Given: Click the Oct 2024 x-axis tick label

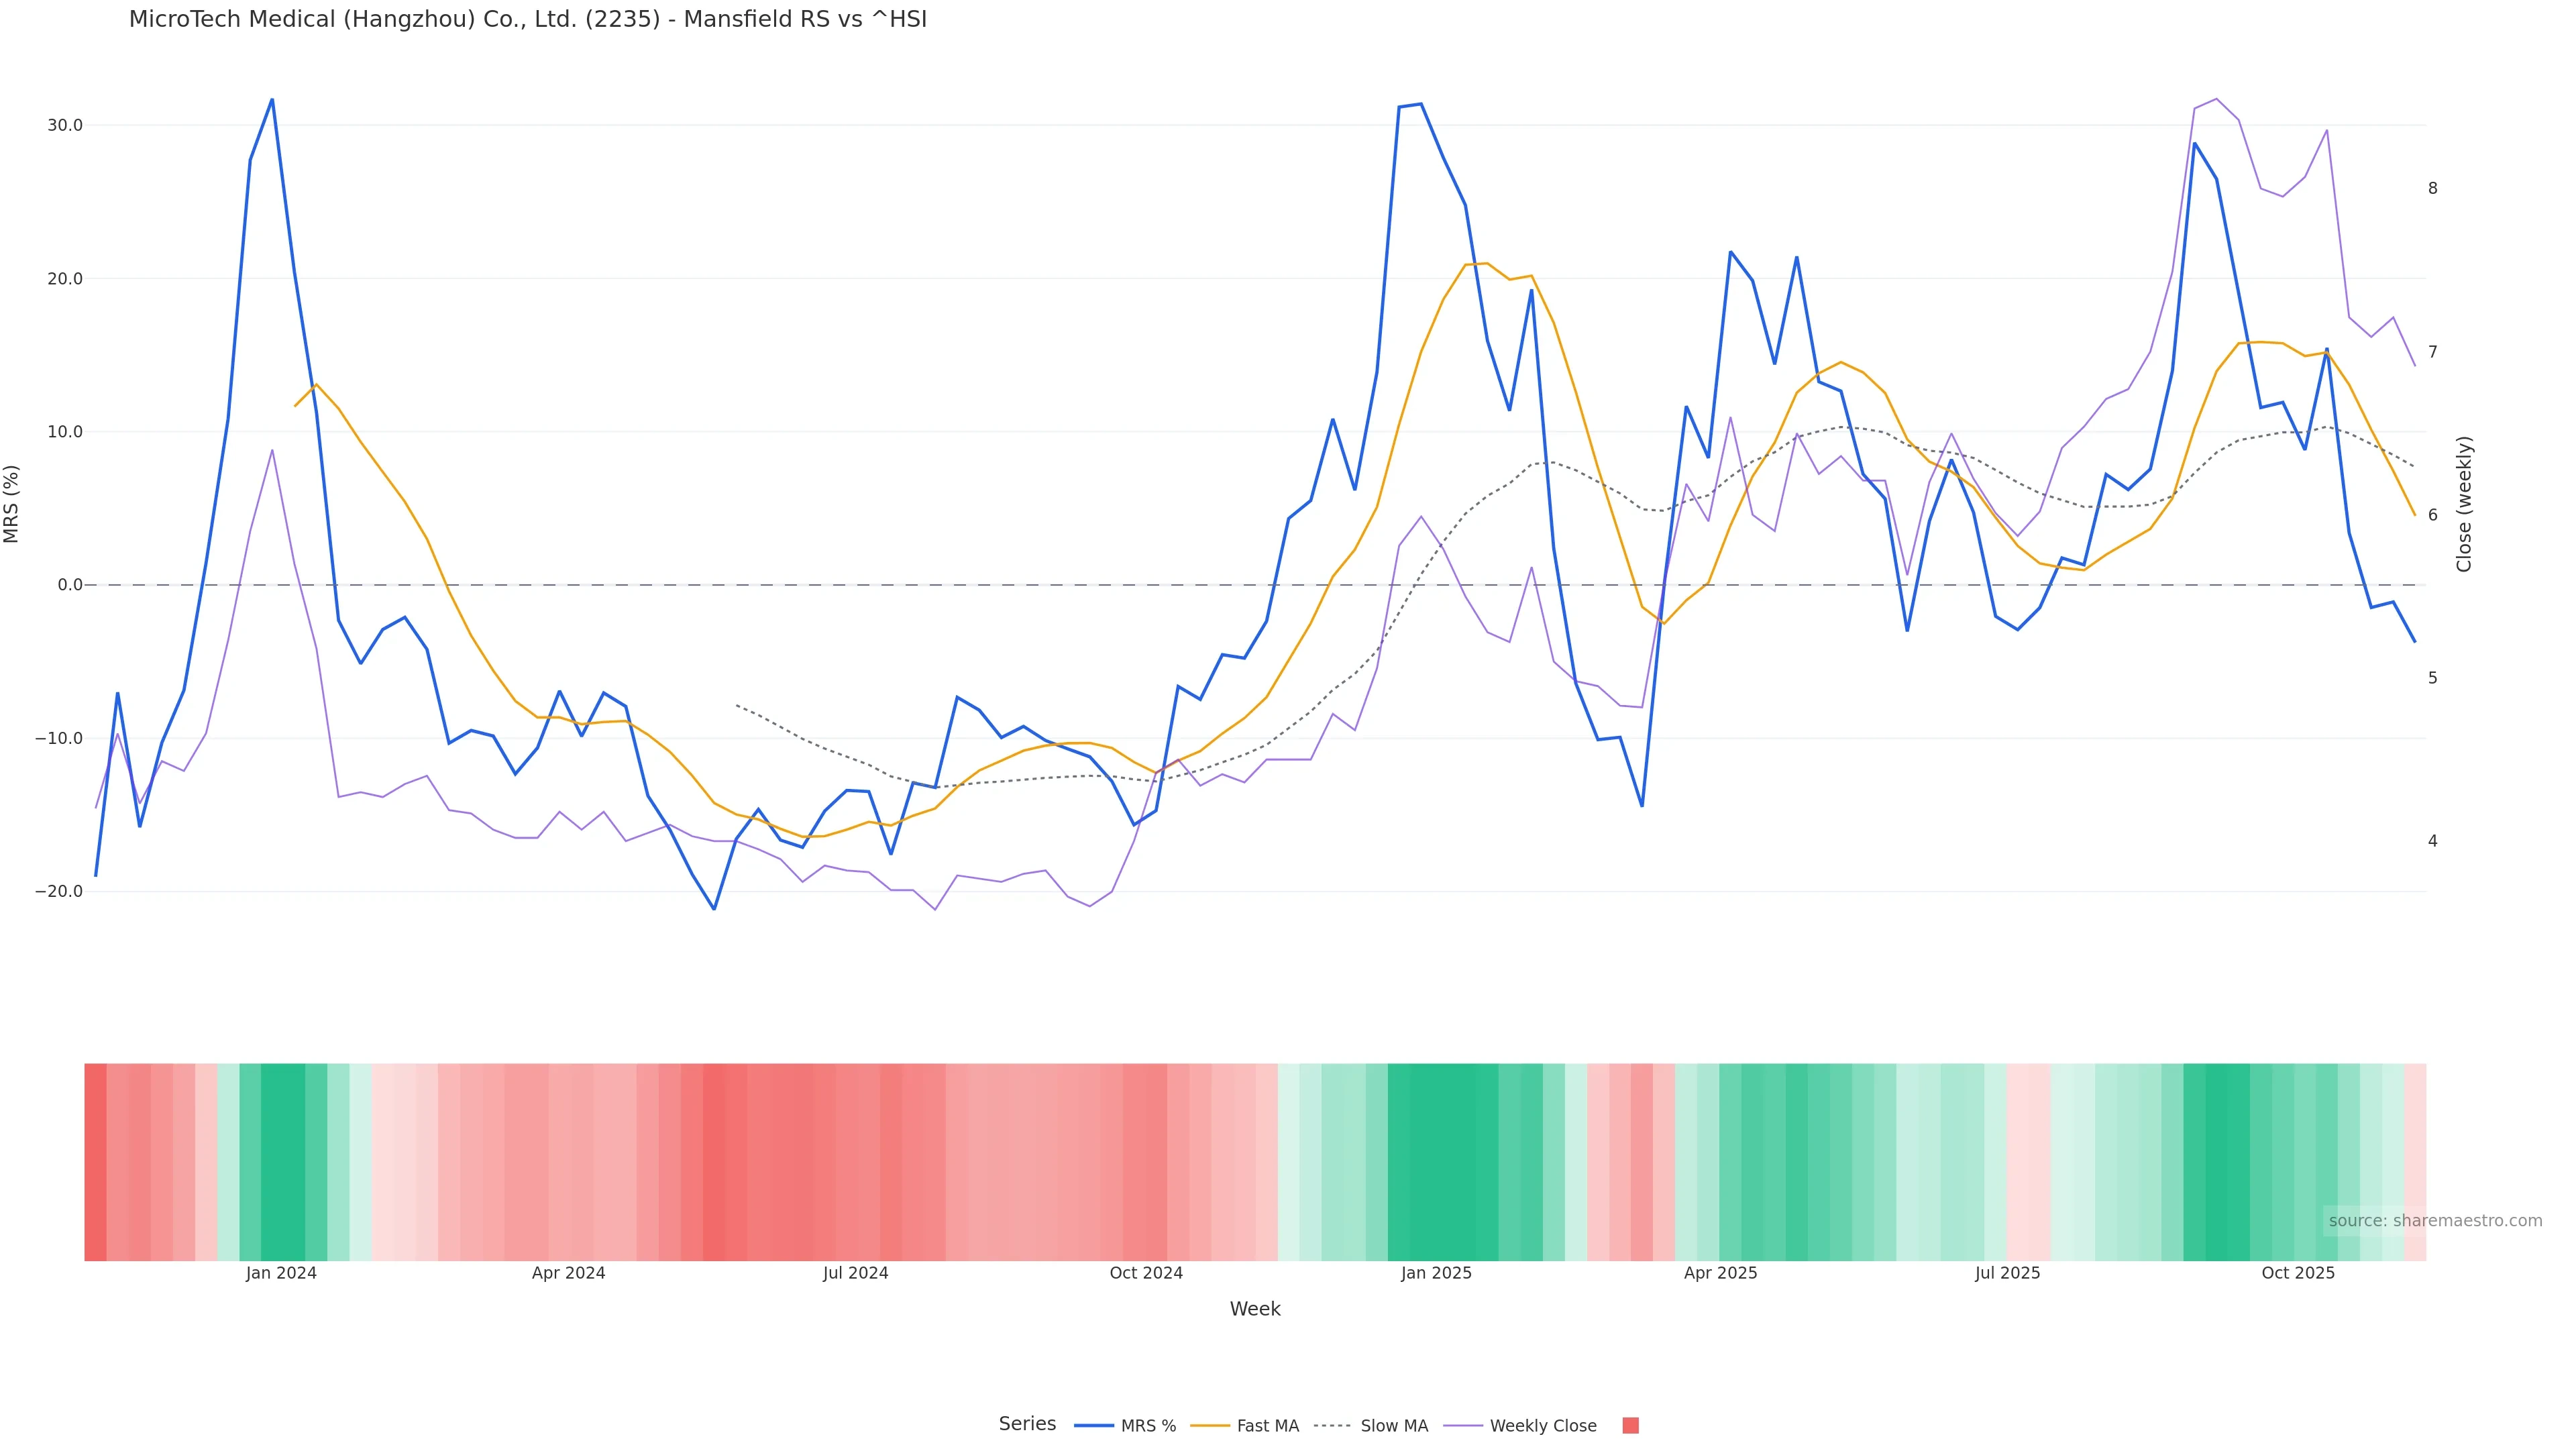Looking at the screenshot, I should click(1146, 1274).
